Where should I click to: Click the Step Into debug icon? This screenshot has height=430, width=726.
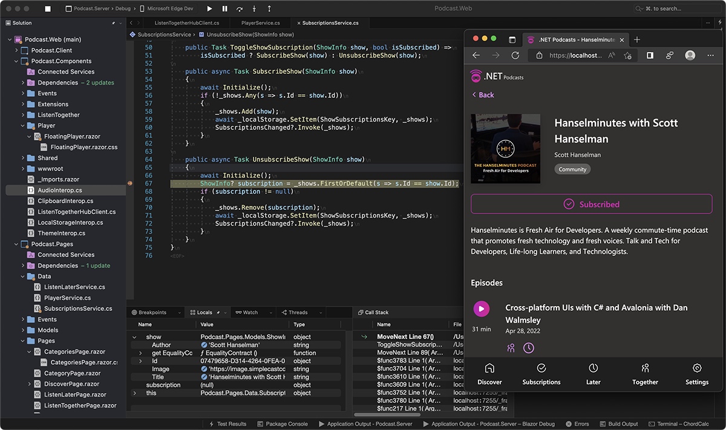click(x=255, y=9)
